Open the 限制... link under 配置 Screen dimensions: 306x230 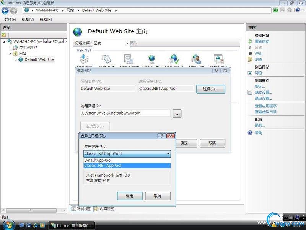260,125
